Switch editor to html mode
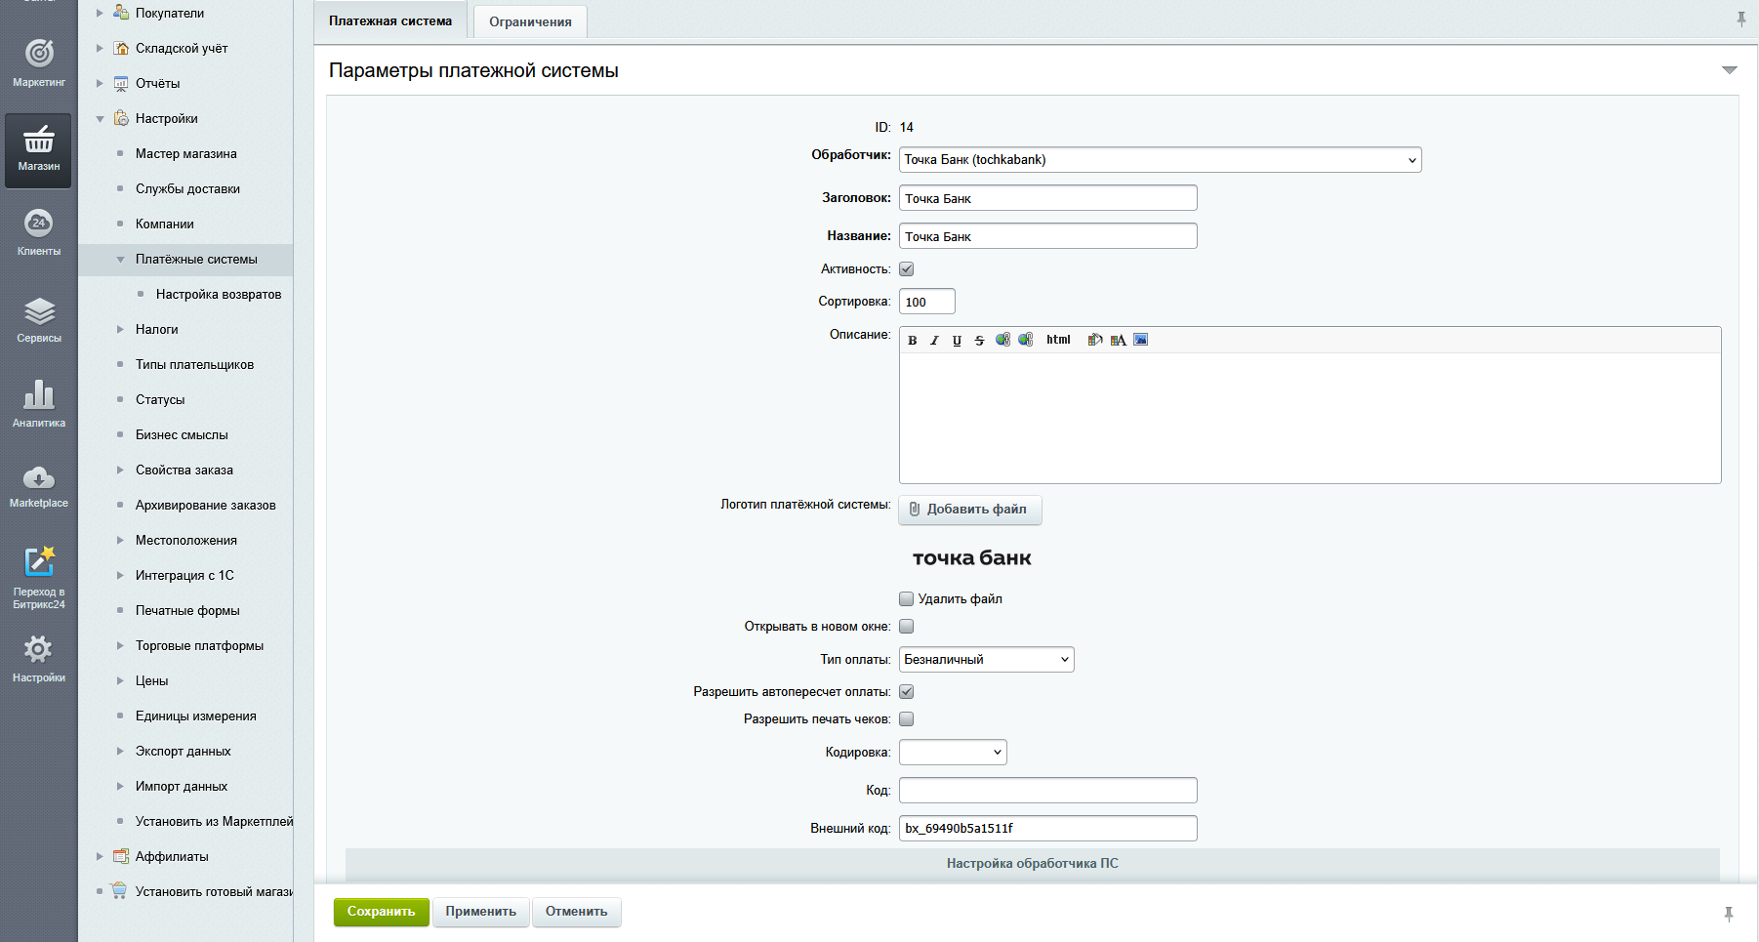Viewport: 1759px width, 942px height. click(1058, 340)
